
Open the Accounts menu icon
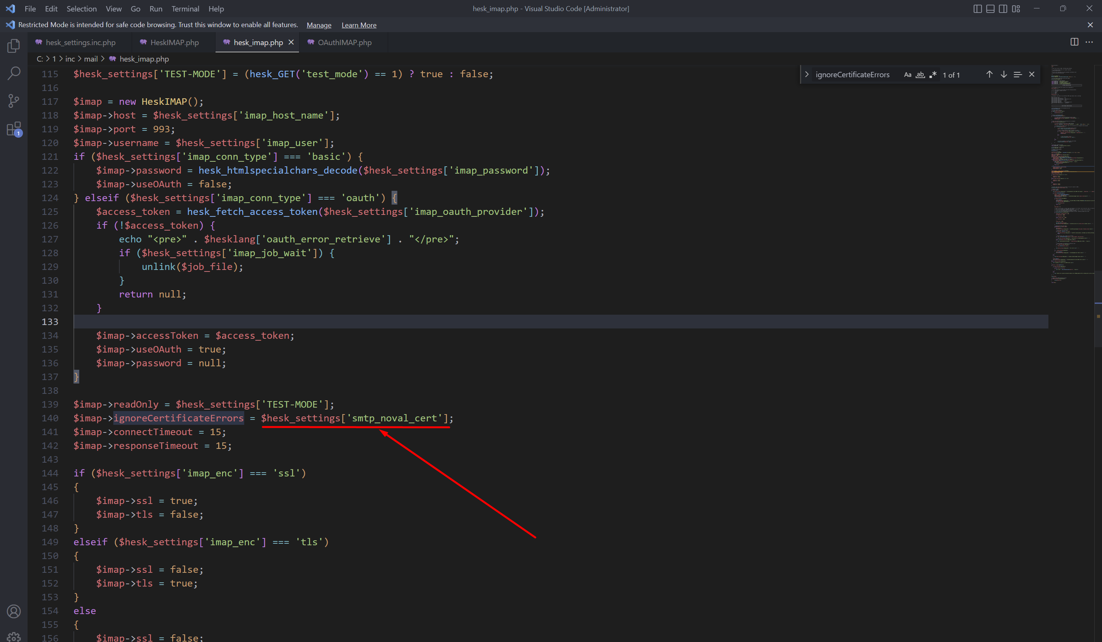[13, 611]
